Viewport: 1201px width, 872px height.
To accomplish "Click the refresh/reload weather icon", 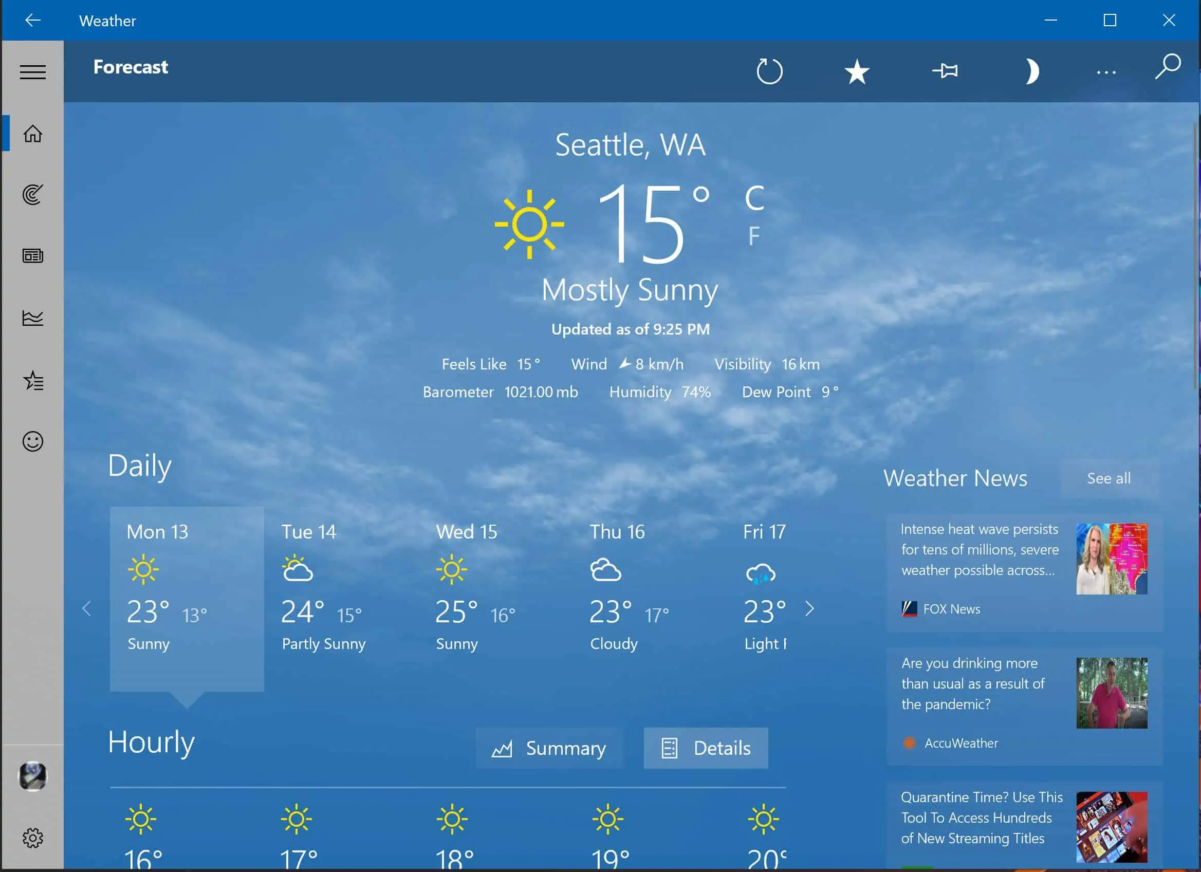I will [x=768, y=71].
